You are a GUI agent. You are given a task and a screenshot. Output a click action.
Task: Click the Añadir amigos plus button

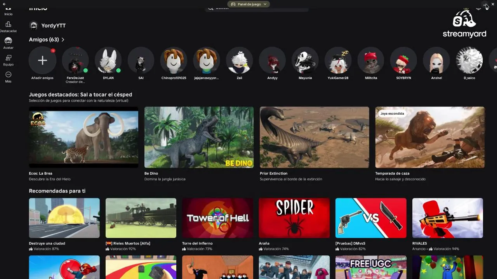pos(42,60)
